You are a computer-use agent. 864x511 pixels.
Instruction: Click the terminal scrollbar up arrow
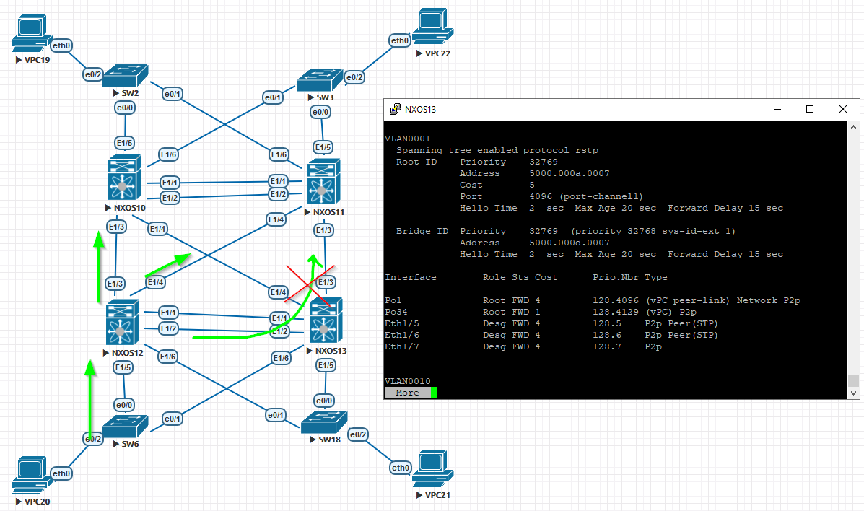tap(854, 127)
